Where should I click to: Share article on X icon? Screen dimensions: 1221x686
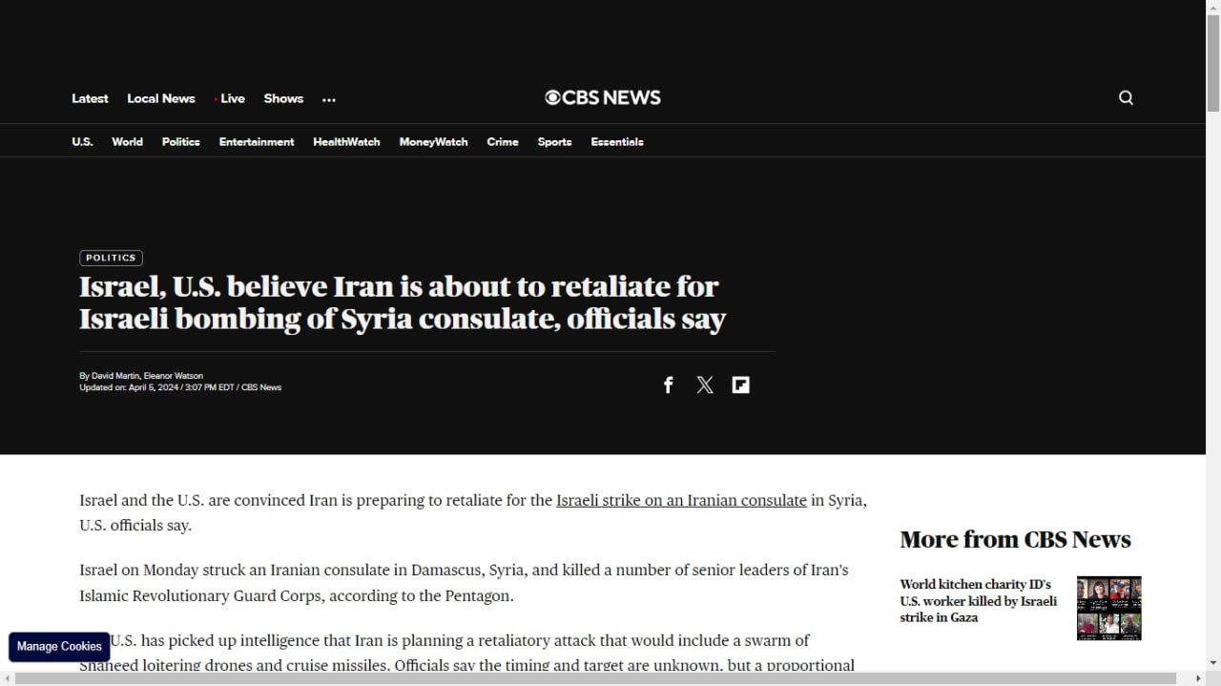[705, 385]
